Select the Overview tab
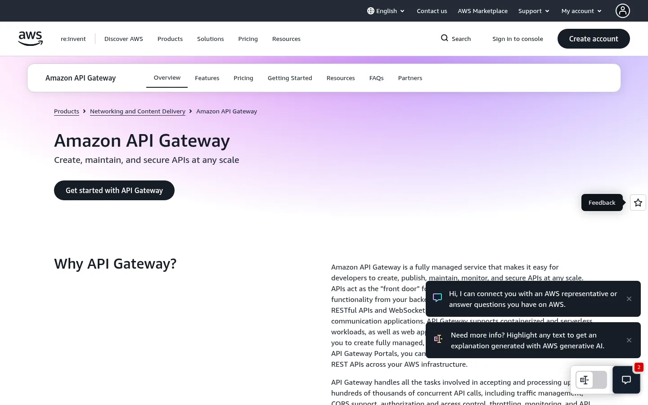Viewport: 648px width, 405px height. 167,78
